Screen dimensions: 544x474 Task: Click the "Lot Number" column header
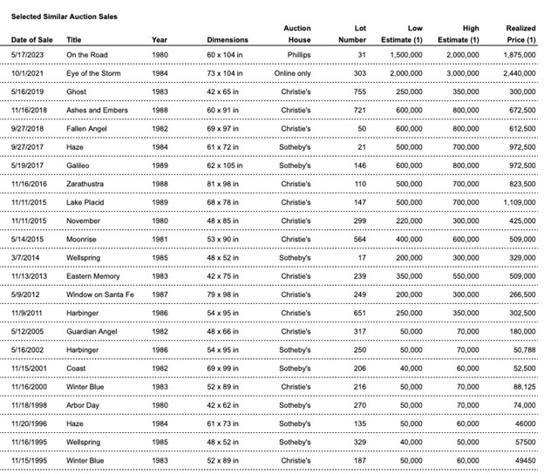[353, 34]
